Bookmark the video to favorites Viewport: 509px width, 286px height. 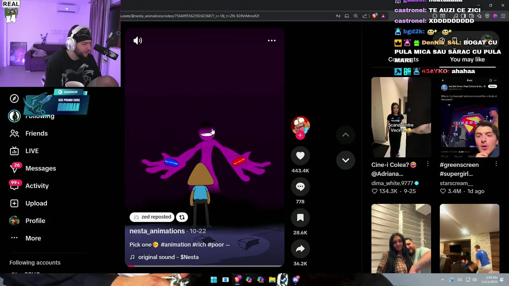[300, 218]
